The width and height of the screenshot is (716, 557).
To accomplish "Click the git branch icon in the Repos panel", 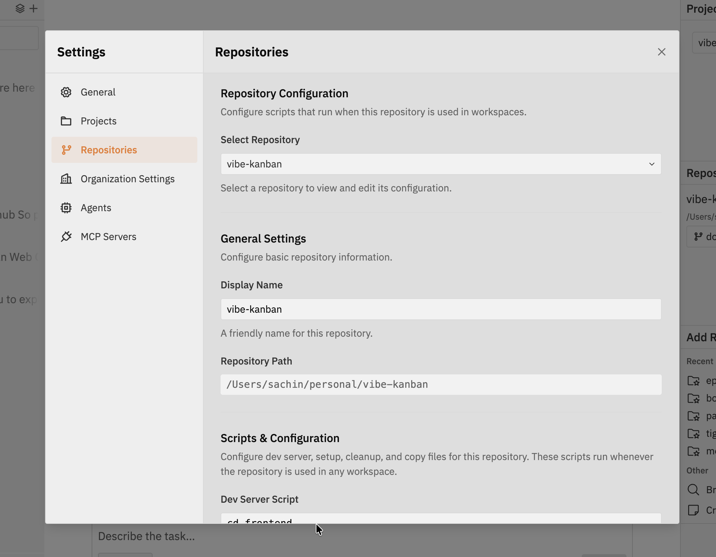I will [698, 237].
